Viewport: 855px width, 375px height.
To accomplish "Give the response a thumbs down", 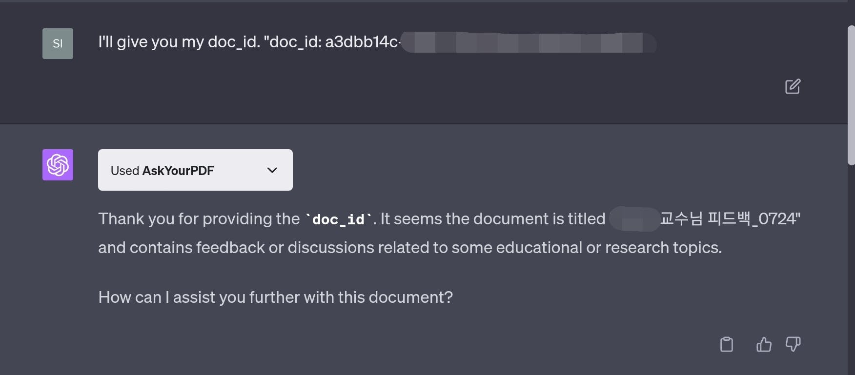I will (793, 344).
